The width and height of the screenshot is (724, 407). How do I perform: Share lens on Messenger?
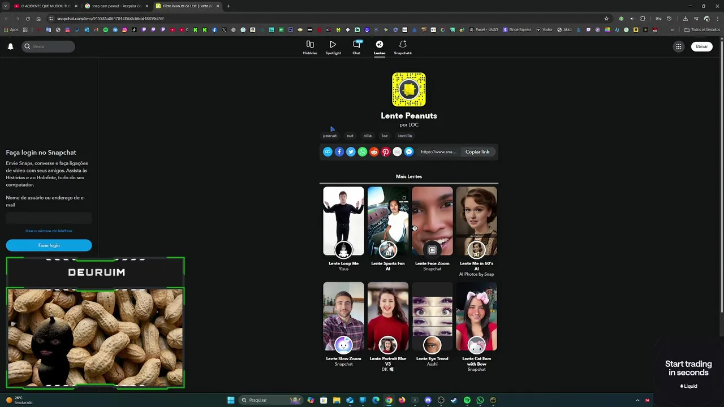(x=409, y=151)
